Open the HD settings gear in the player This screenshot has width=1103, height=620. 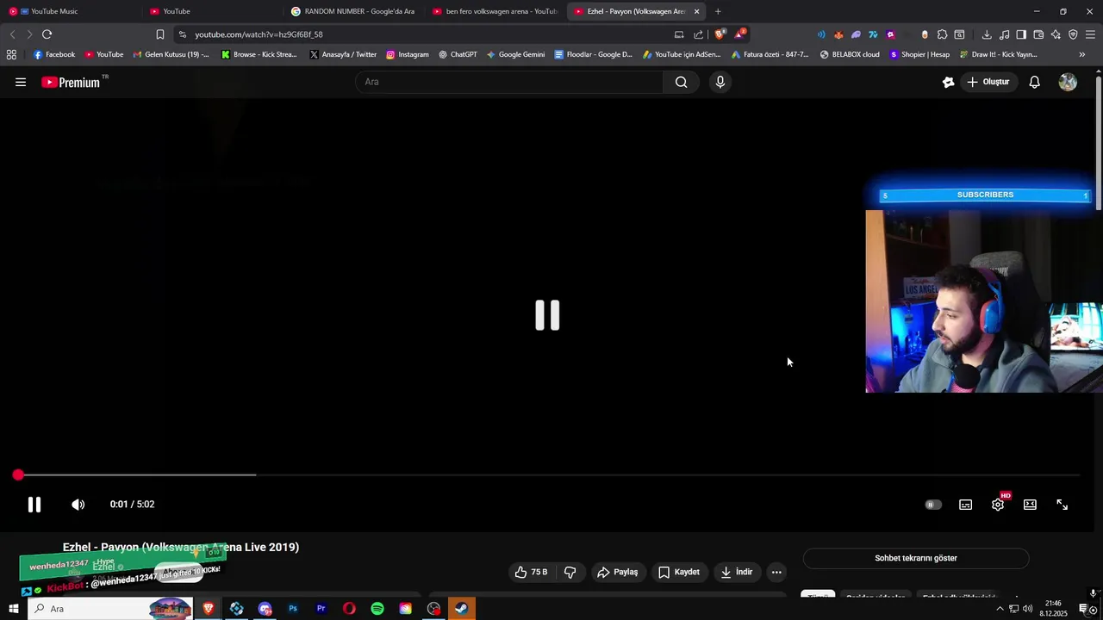[998, 505]
